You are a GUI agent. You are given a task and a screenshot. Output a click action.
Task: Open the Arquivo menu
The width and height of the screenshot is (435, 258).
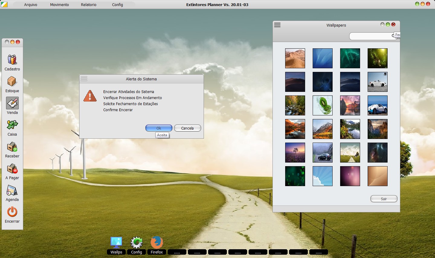pyautogui.click(x=31, y=5)
